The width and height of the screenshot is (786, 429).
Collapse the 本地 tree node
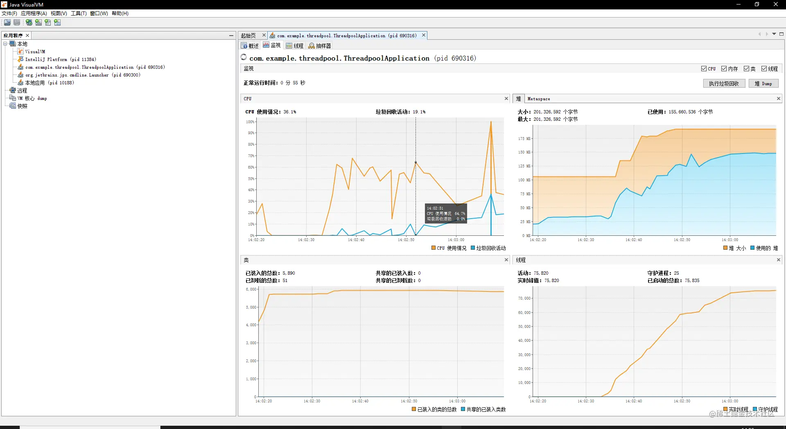tap(5, 44)
